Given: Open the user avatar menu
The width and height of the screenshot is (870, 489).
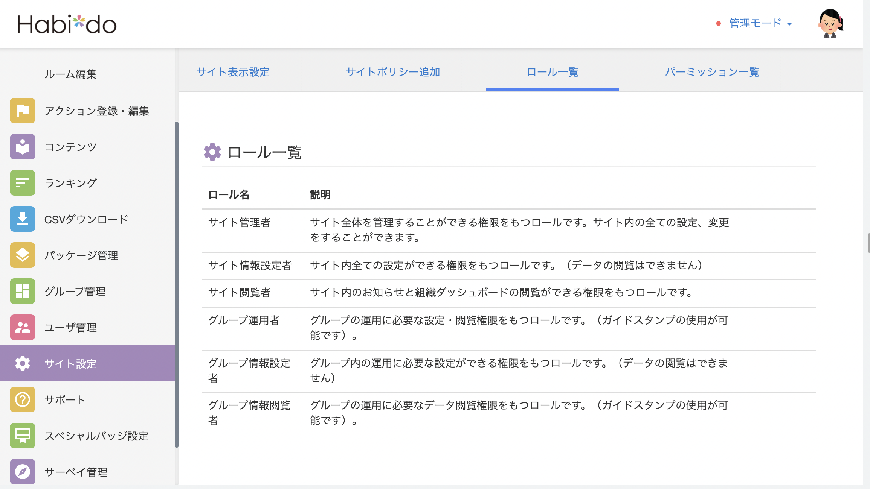Looking at the screenshot, I should (830, 24).
